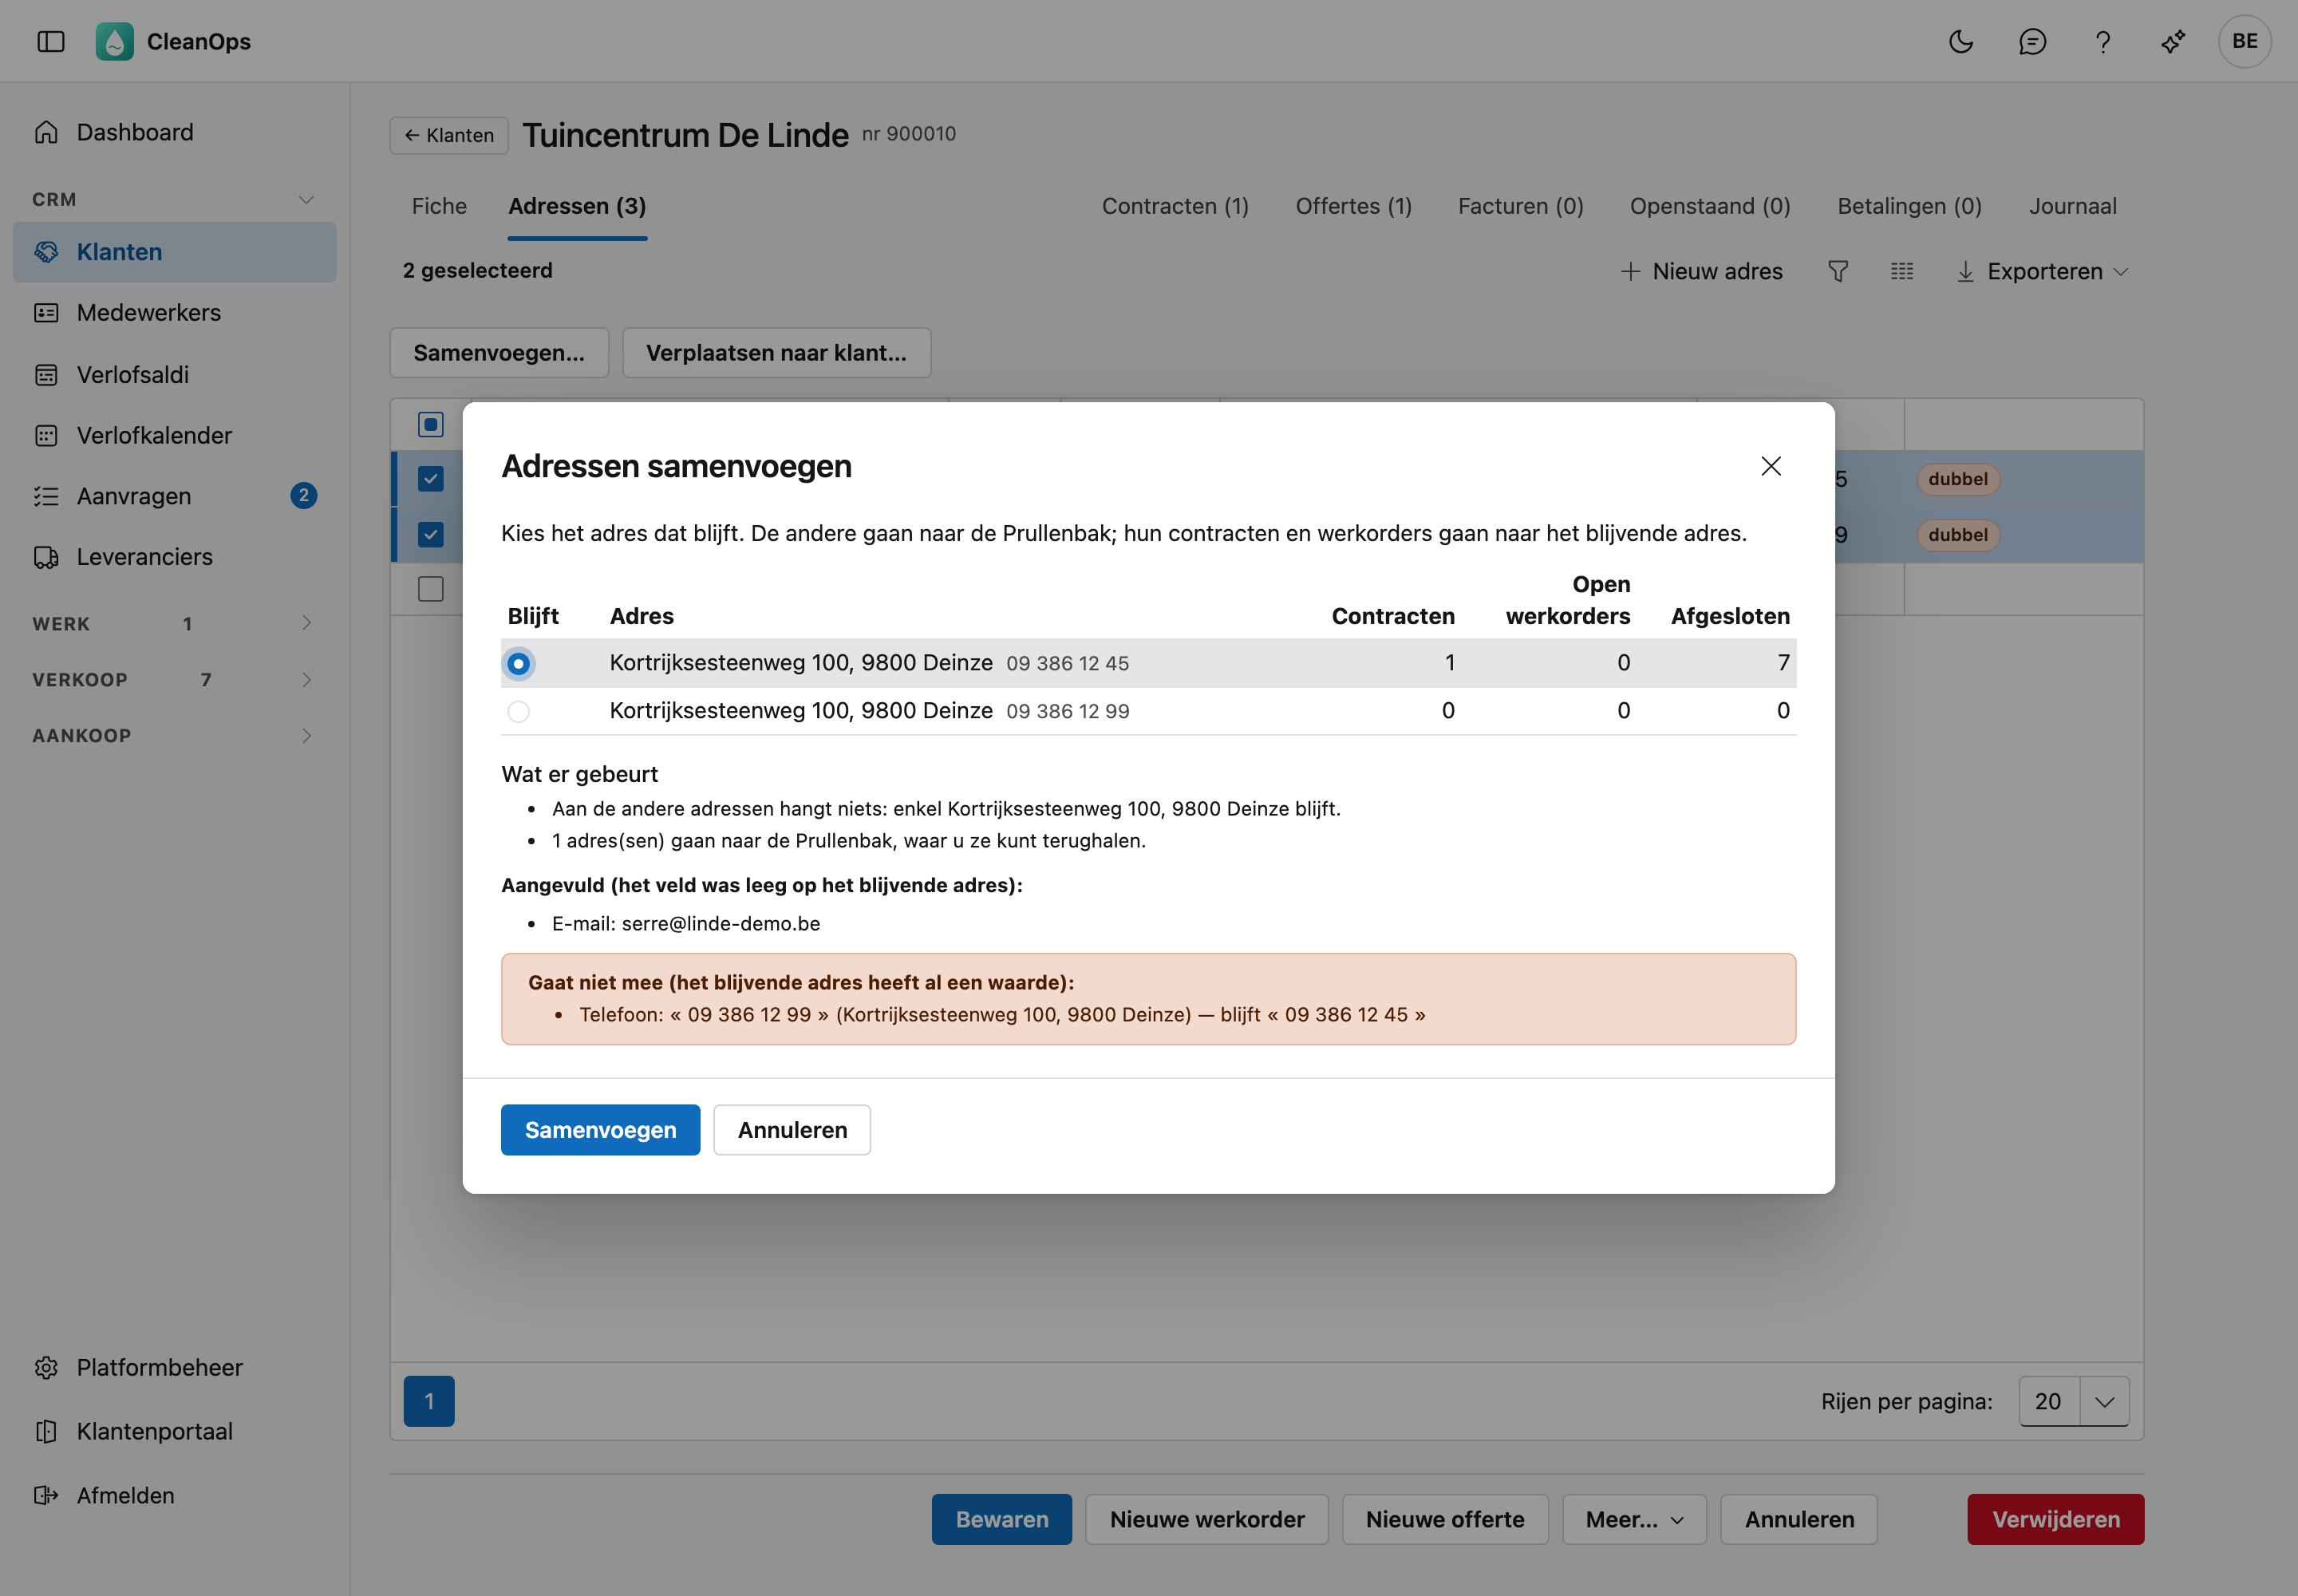
Task: Toggle the sidebar collapse icon
Action: [51, 41]
